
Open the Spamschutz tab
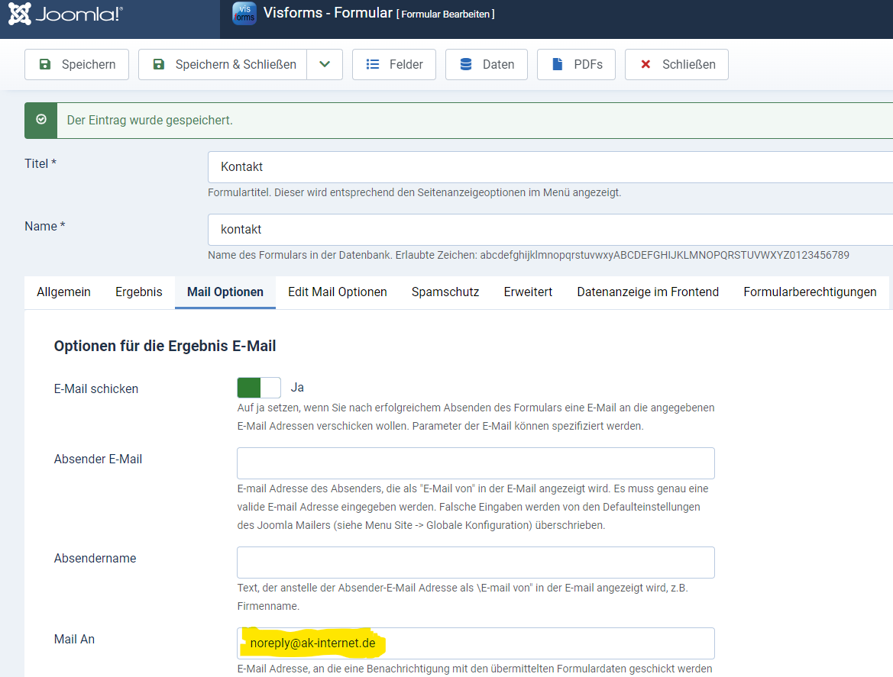(x=445, y=292)
